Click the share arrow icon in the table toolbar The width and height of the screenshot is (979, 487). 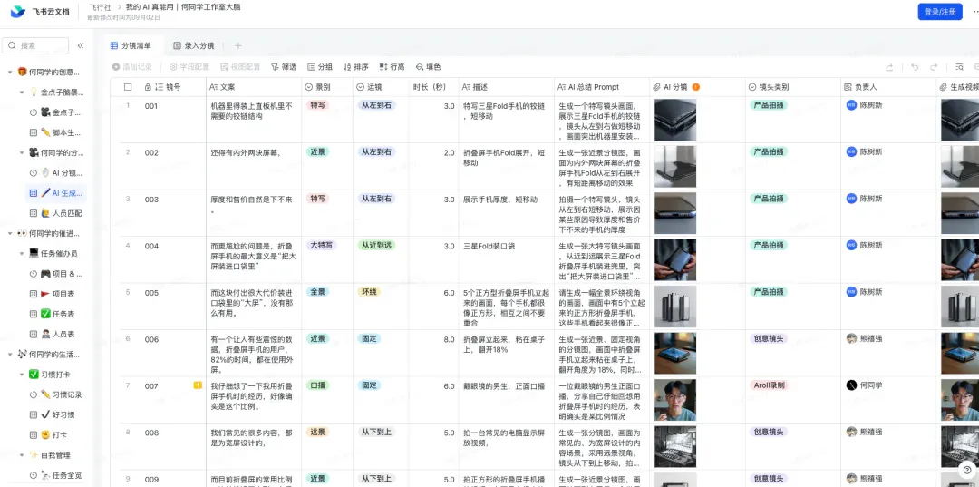pos(889,67)
